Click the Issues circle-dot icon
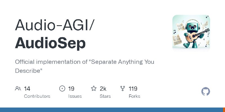This screenshot has width=225, height=112. (x=62, y=88)
